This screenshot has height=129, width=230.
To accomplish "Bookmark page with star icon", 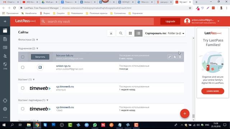I will 190,8.
